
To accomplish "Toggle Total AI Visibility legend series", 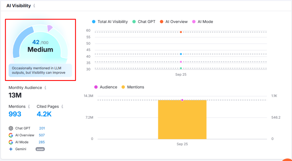I will (110, 22).
